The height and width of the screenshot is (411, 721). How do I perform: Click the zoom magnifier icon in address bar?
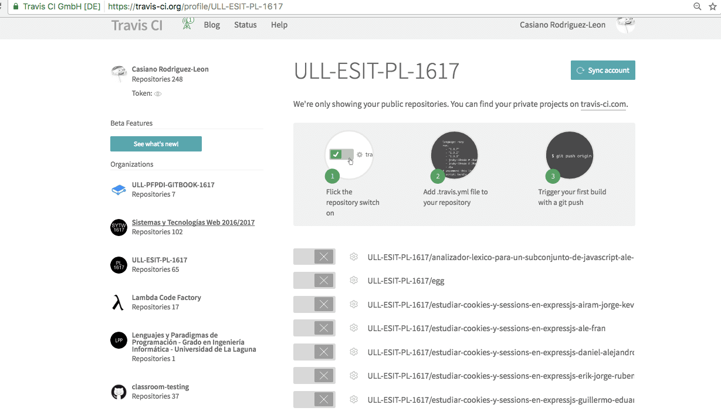coord(697,6)
